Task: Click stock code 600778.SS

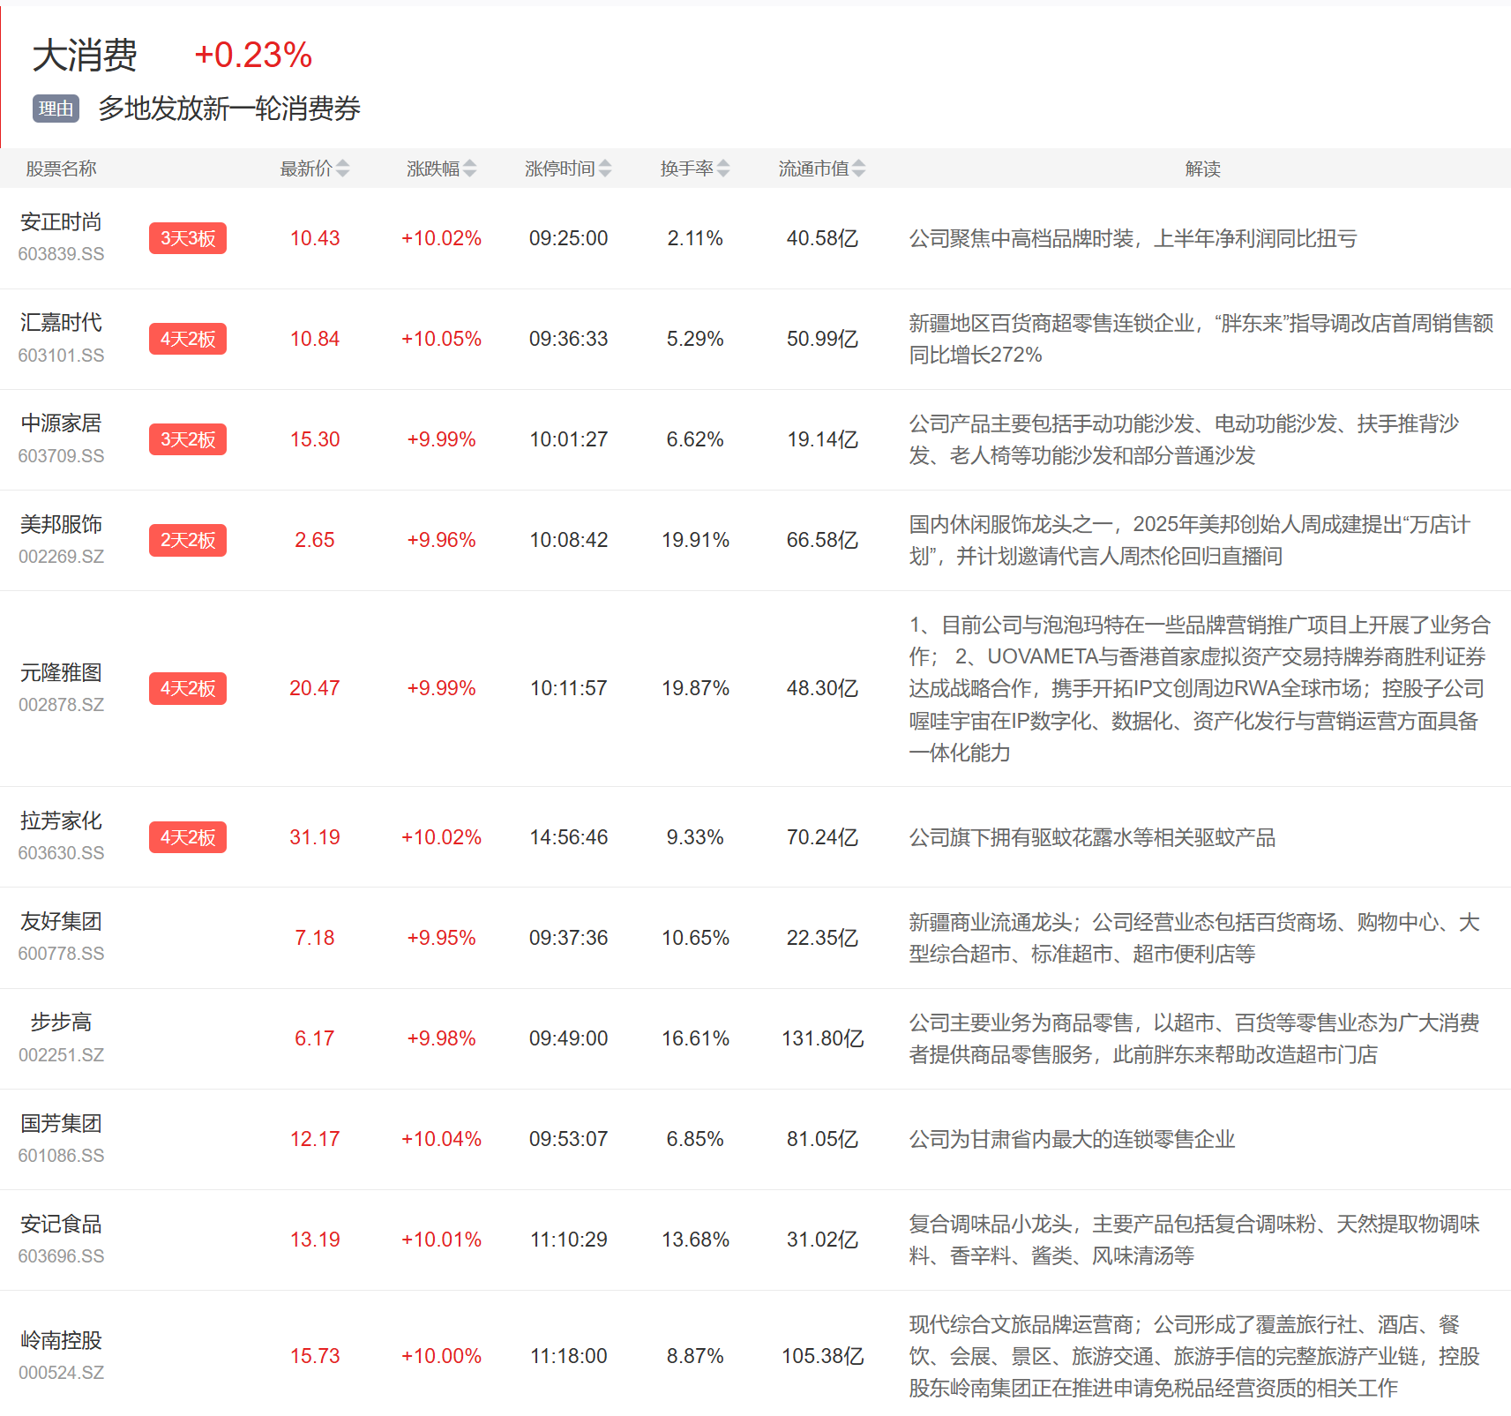Action: (61, 954)
